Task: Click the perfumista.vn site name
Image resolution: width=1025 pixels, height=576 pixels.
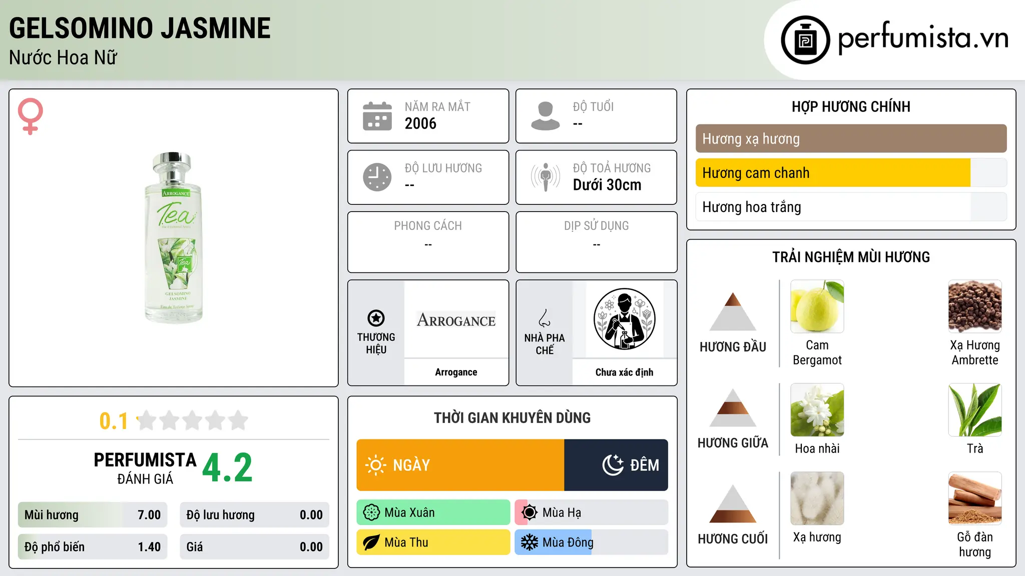Action: (923, 38)
